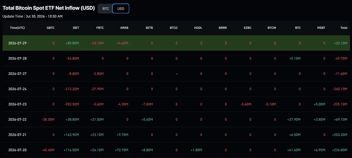Click the Total Bitcoin Spot ETF title
Image resolution: width=352 pixels, height=158 pixels.
point(48,8)
